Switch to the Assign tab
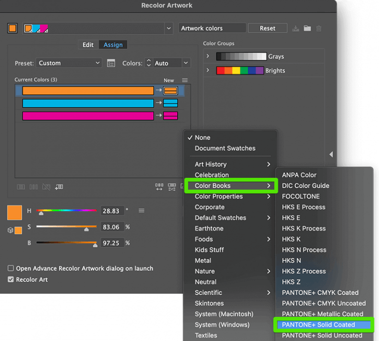 tap(113, 45)
